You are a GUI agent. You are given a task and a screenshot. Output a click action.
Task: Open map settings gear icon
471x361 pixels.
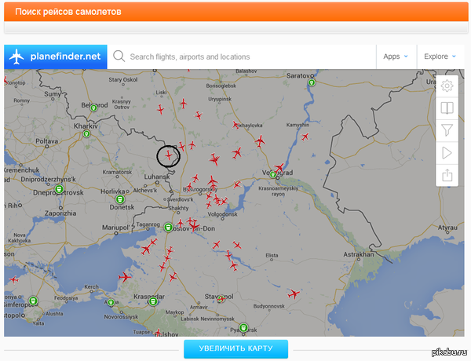pyautogui.click(x=447, y=86)
